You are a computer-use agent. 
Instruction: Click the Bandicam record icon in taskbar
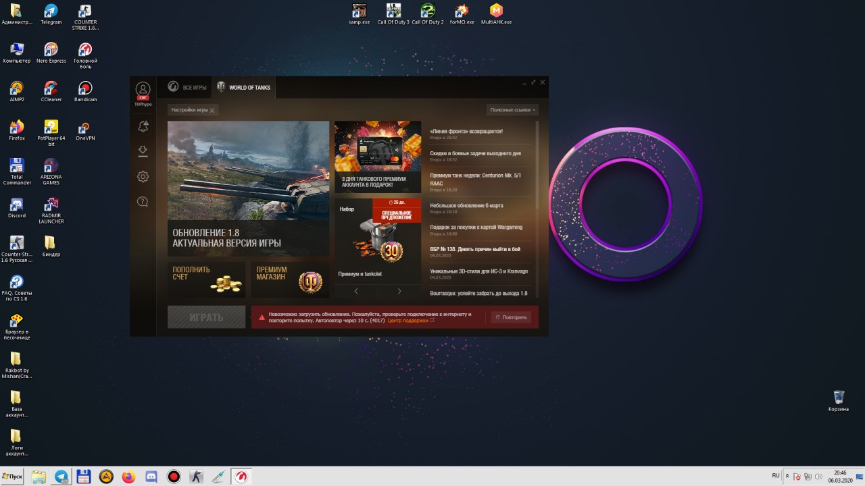[174, 477]
